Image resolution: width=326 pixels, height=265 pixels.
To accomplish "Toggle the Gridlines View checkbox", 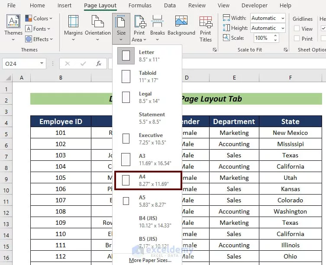I will click(x=297, y=29).
